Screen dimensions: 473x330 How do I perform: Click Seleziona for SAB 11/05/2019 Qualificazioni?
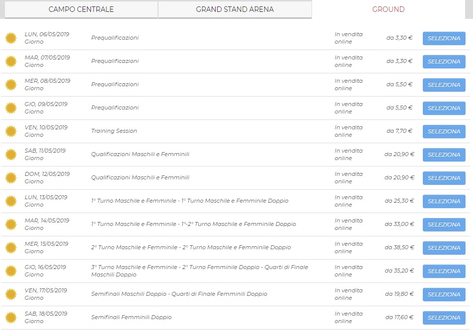(x=444, y=155)
